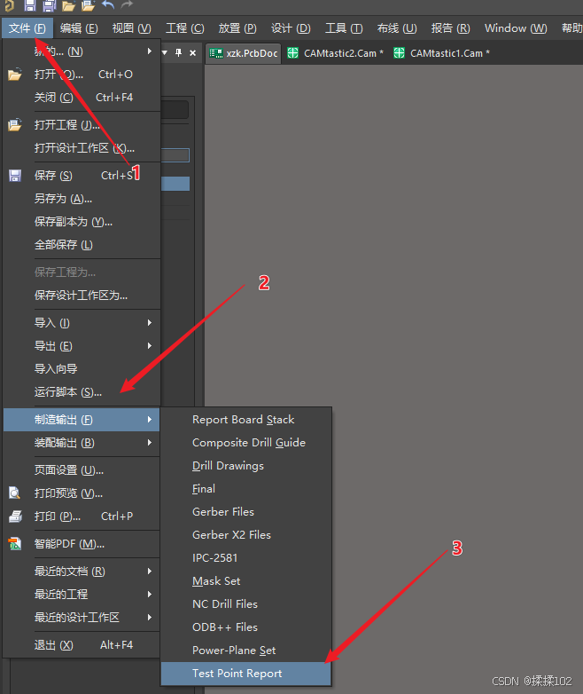Choose 关闭 (C) from the file menu
Viewport: 583px width, 694px height.
(x=82, y=98)
